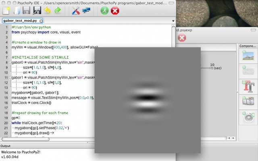Open the tab list dropdown arrow
This screenshot has width=258, height=161.
click(173, 21)
